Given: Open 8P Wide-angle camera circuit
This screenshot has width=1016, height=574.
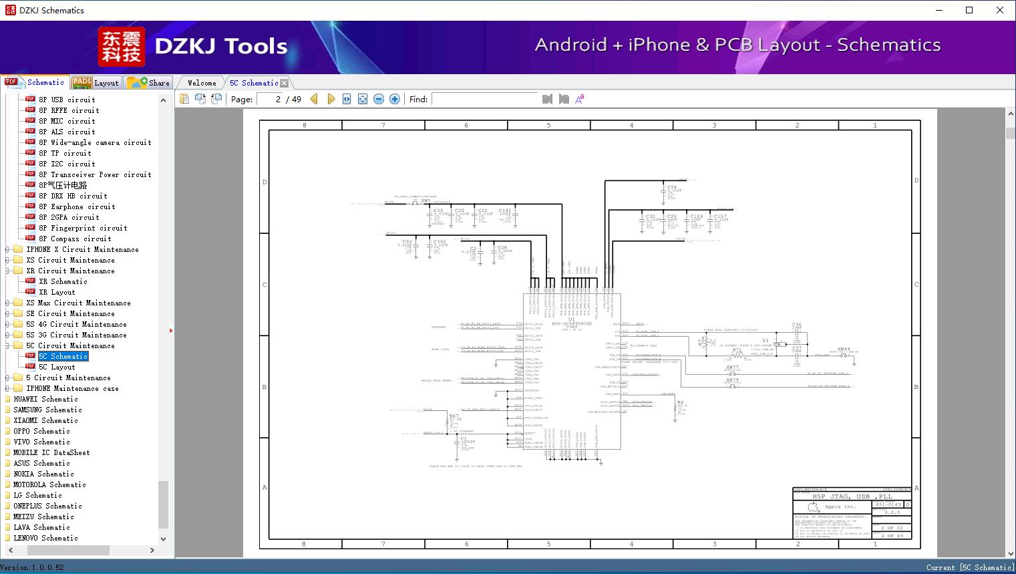Looking at the screenshot, I should pos(95,142).
